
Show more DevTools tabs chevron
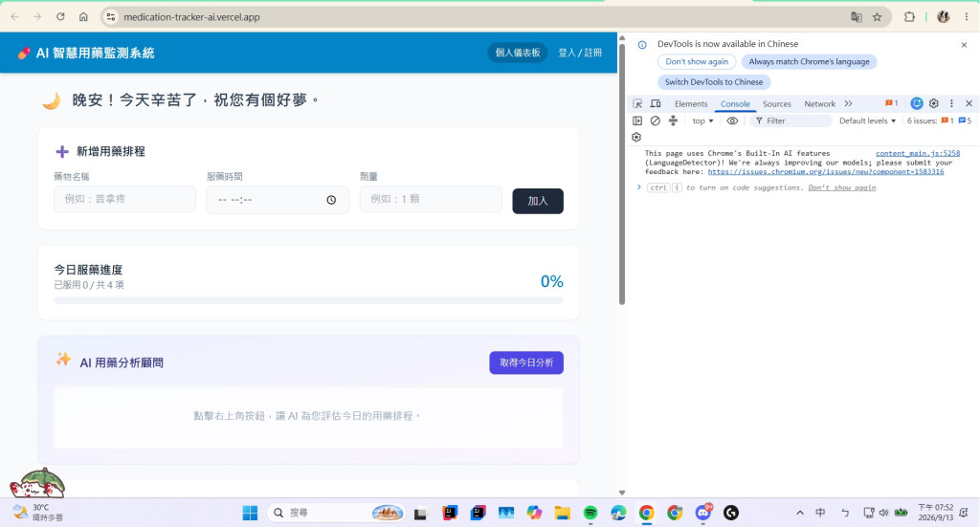click(x=848, y=103)
